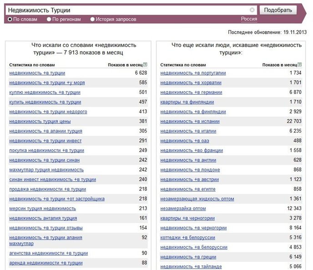Open 'куплю недвижимость +в турции' link

45,92
